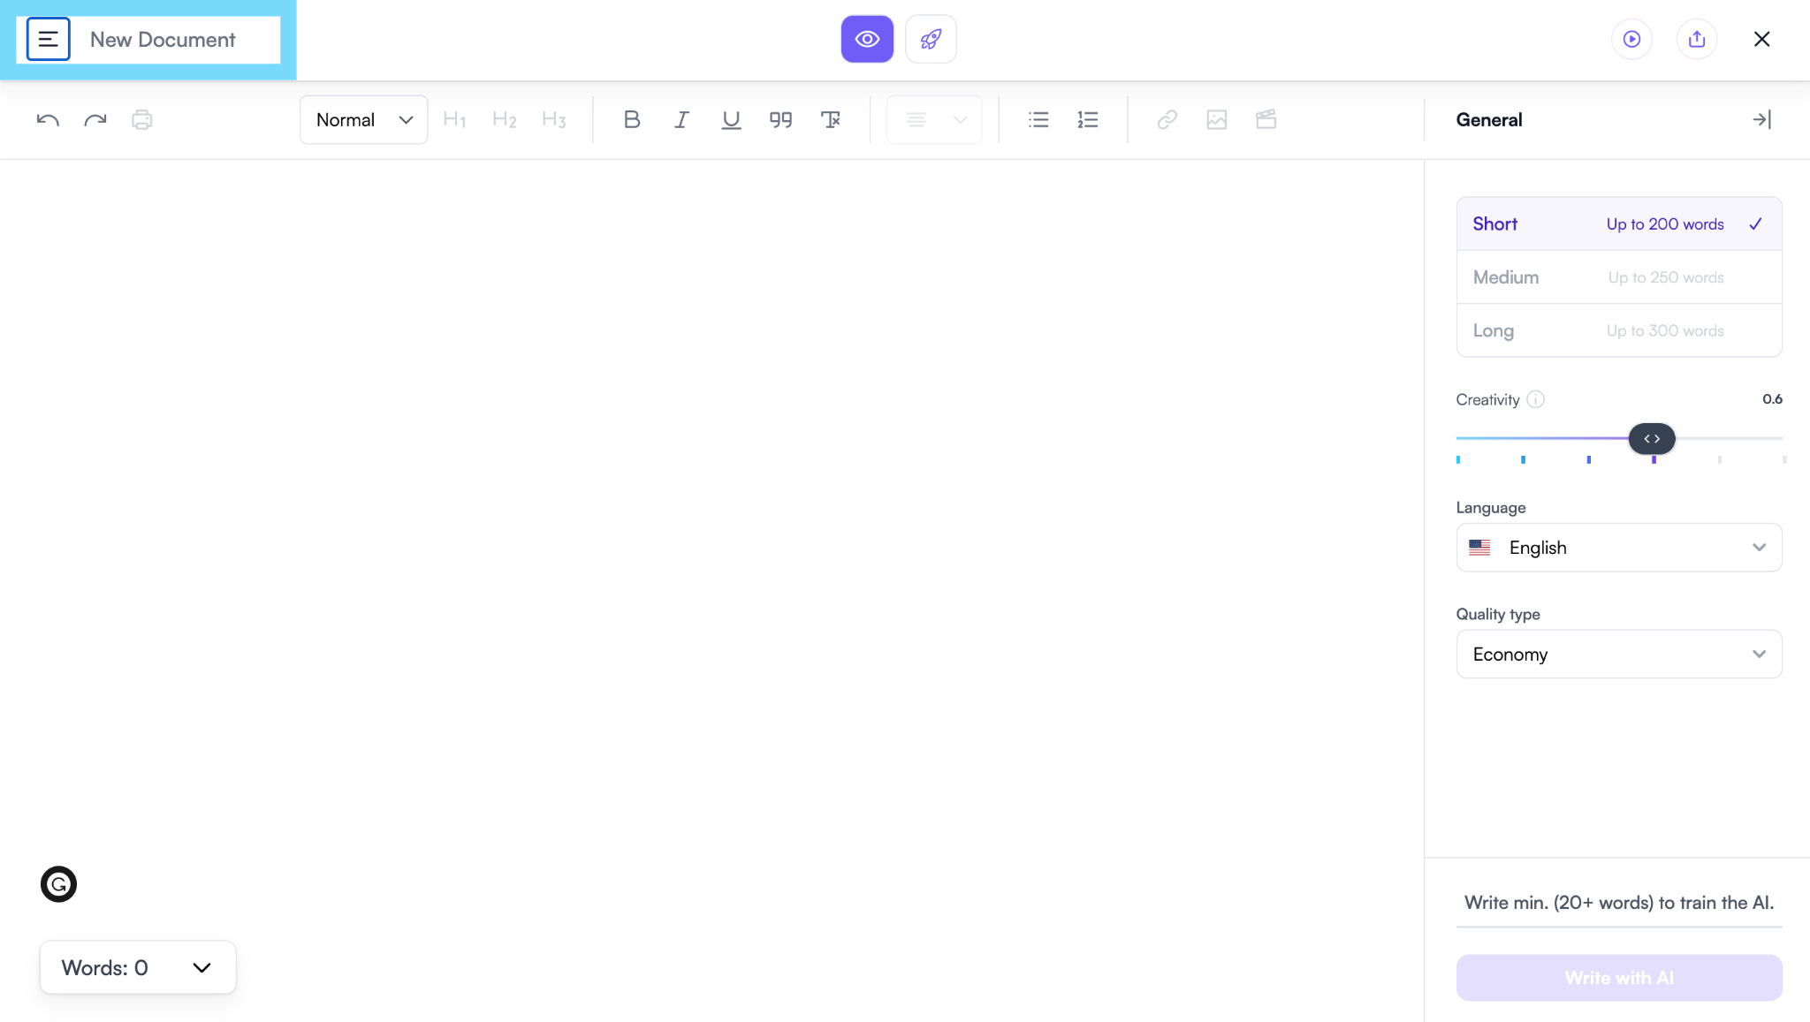Expand the Economy quality type dropdown

coord(1618,655)
